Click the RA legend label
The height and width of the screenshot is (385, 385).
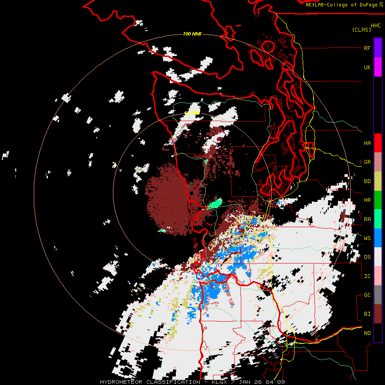click(367, 219)
